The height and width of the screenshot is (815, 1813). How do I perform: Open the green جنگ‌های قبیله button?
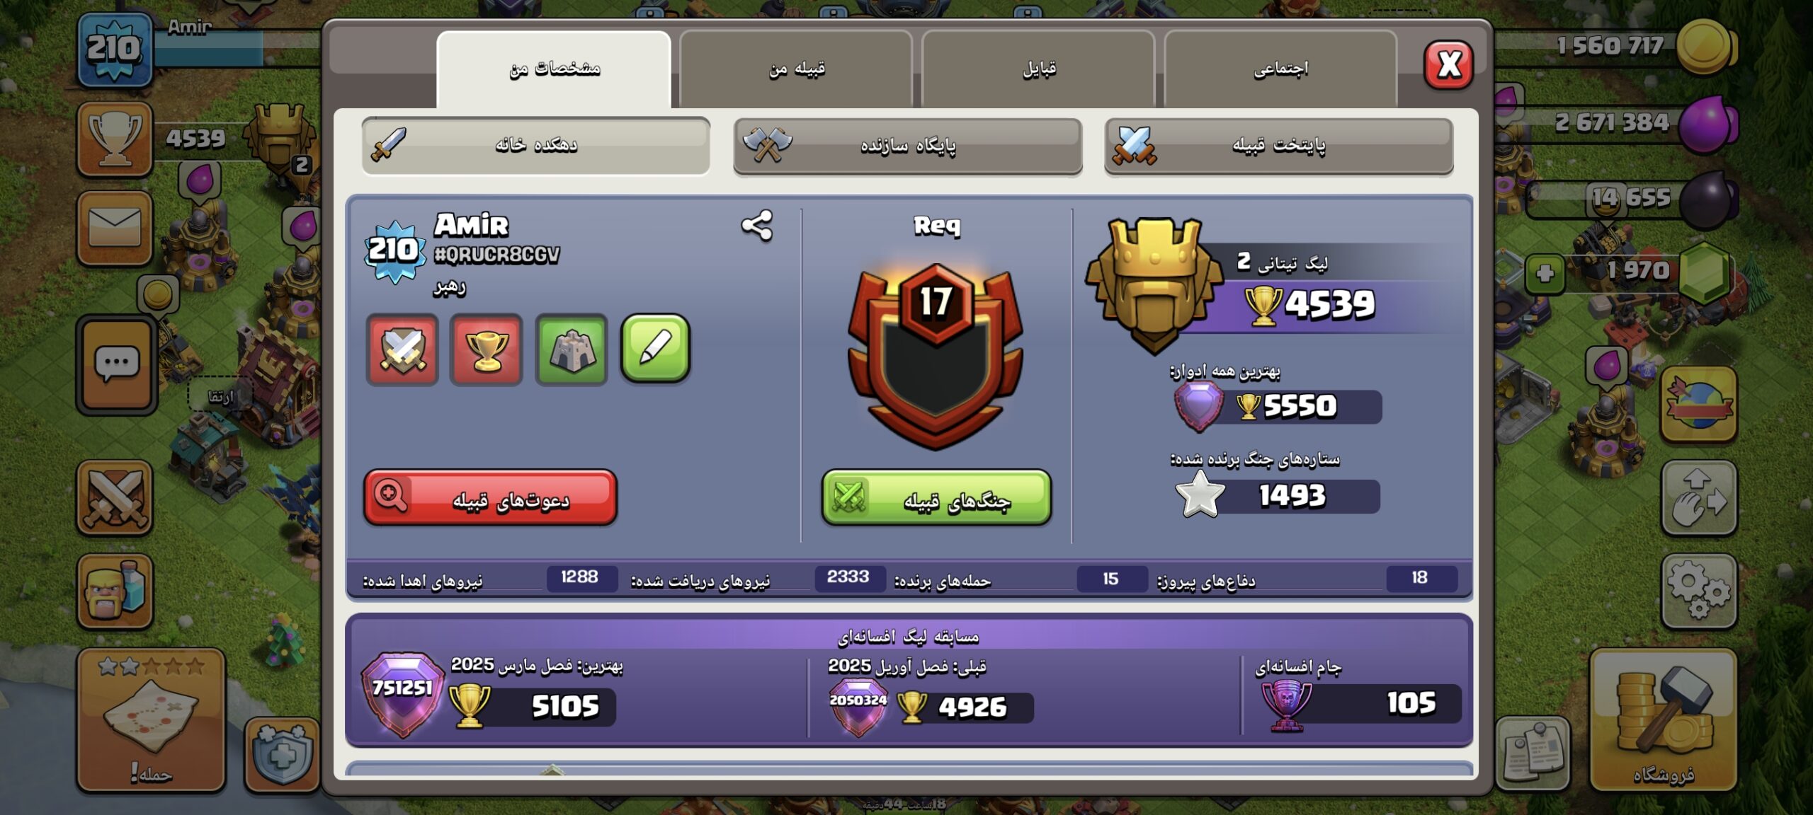point(936,497)
